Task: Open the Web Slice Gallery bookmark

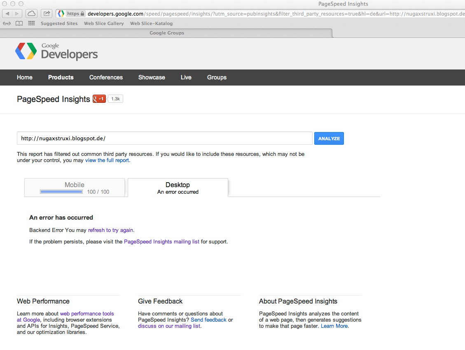Action: click(104, 23)
